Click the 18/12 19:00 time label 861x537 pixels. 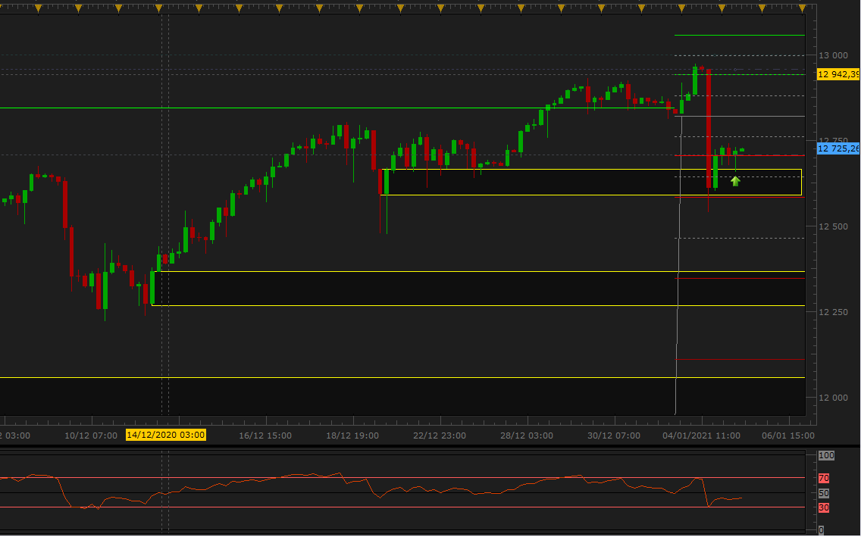(x=352, y=436)
